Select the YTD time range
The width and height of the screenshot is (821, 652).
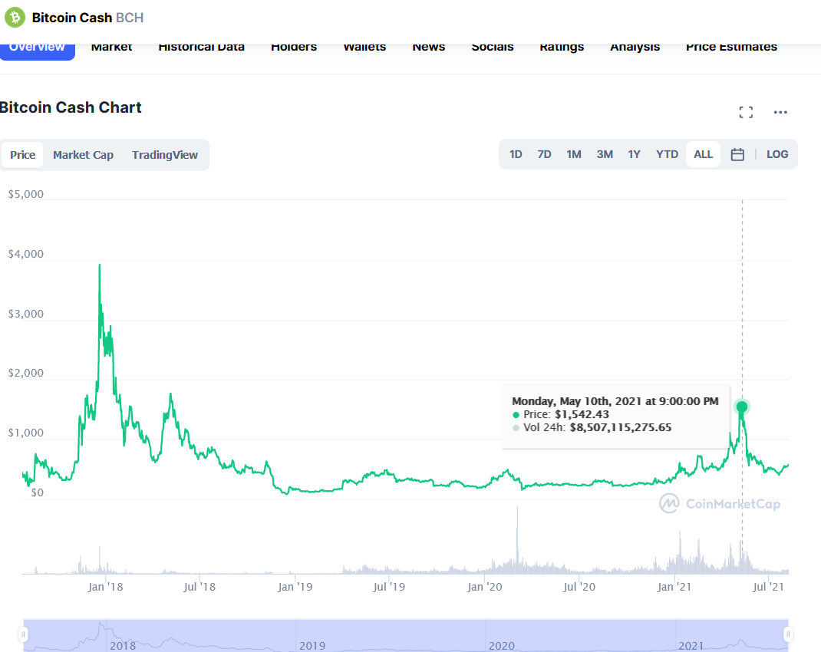tap(667, 154)
